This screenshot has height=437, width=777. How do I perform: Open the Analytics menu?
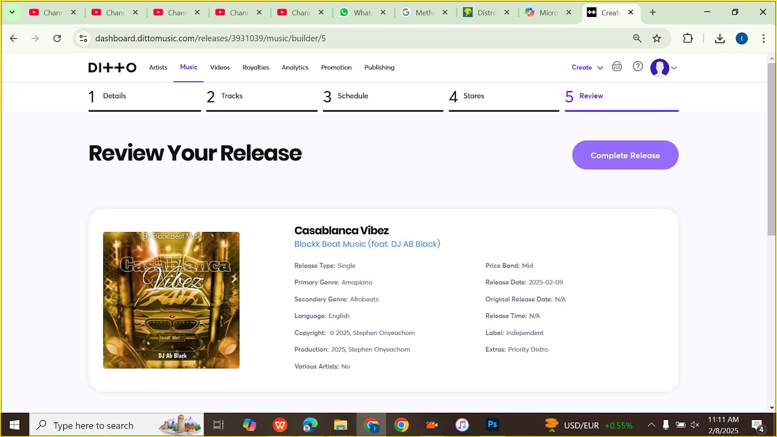(x=295, y=67)
